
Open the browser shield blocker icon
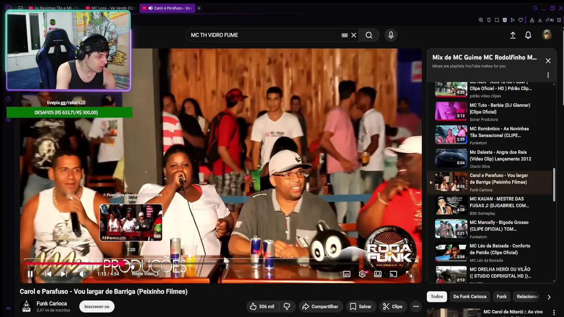505,20
